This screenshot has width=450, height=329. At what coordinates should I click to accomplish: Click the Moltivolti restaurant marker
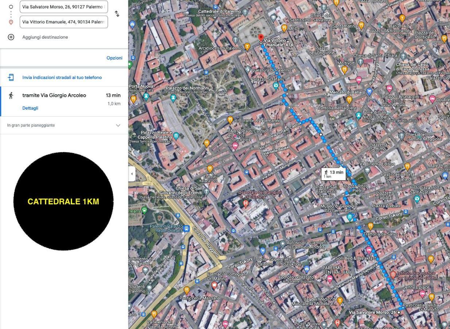[x=344, y=69]
